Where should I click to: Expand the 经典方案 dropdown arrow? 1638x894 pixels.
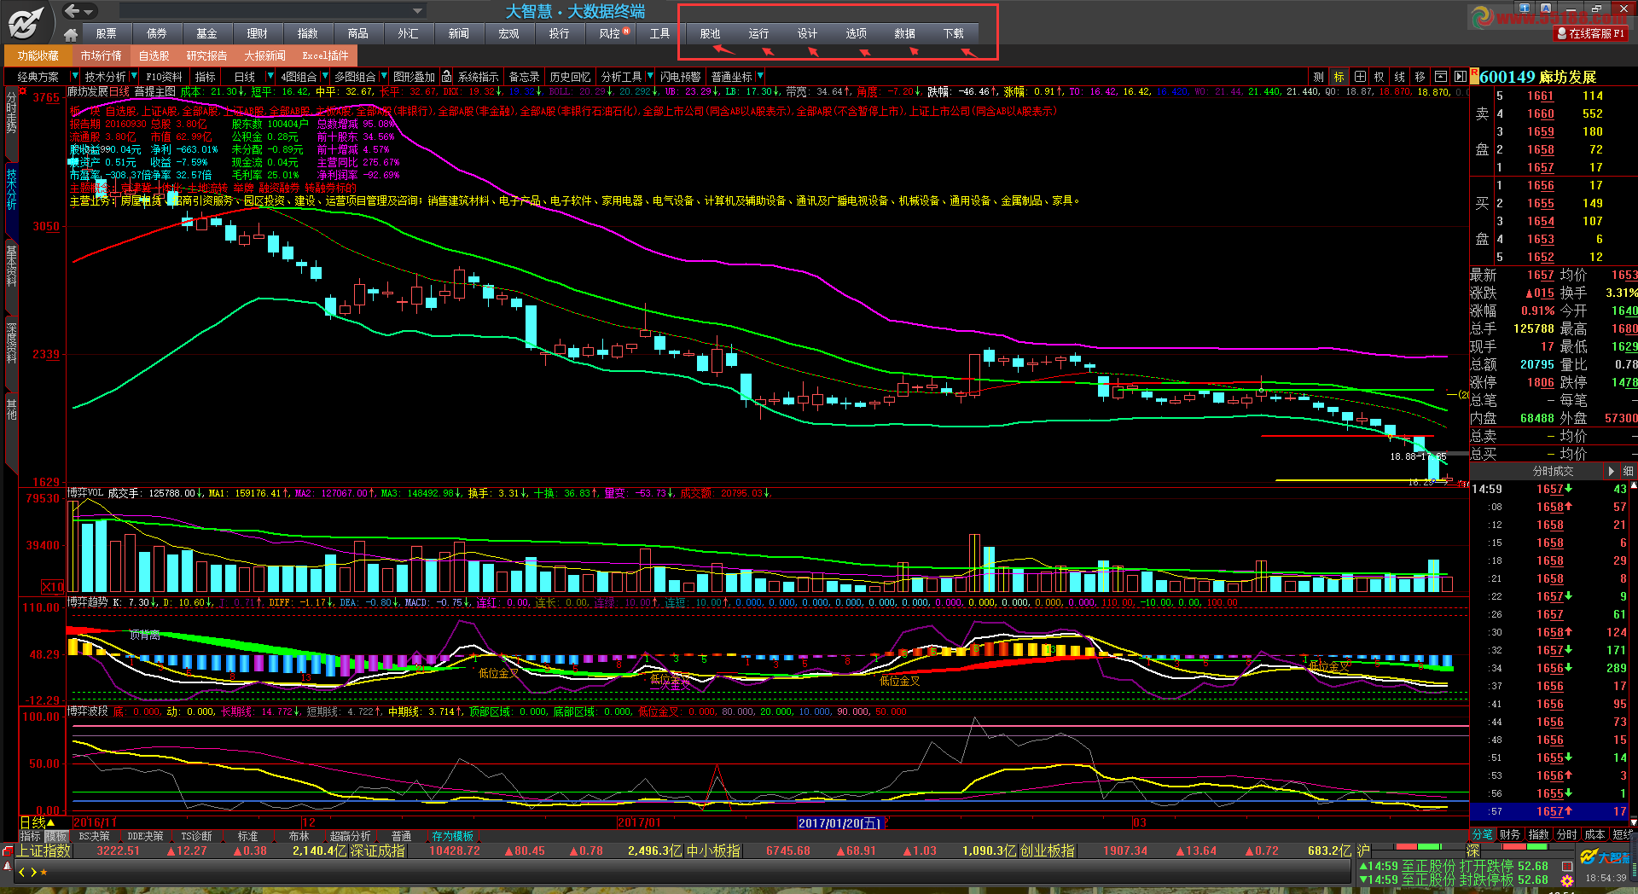(74, 77)
